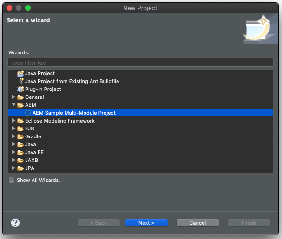
Task: Select the EJB label
Action: 29,129
